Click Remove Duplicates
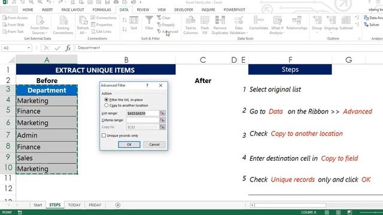The width and height of the screenshot is (383, 215). [220, 25]
